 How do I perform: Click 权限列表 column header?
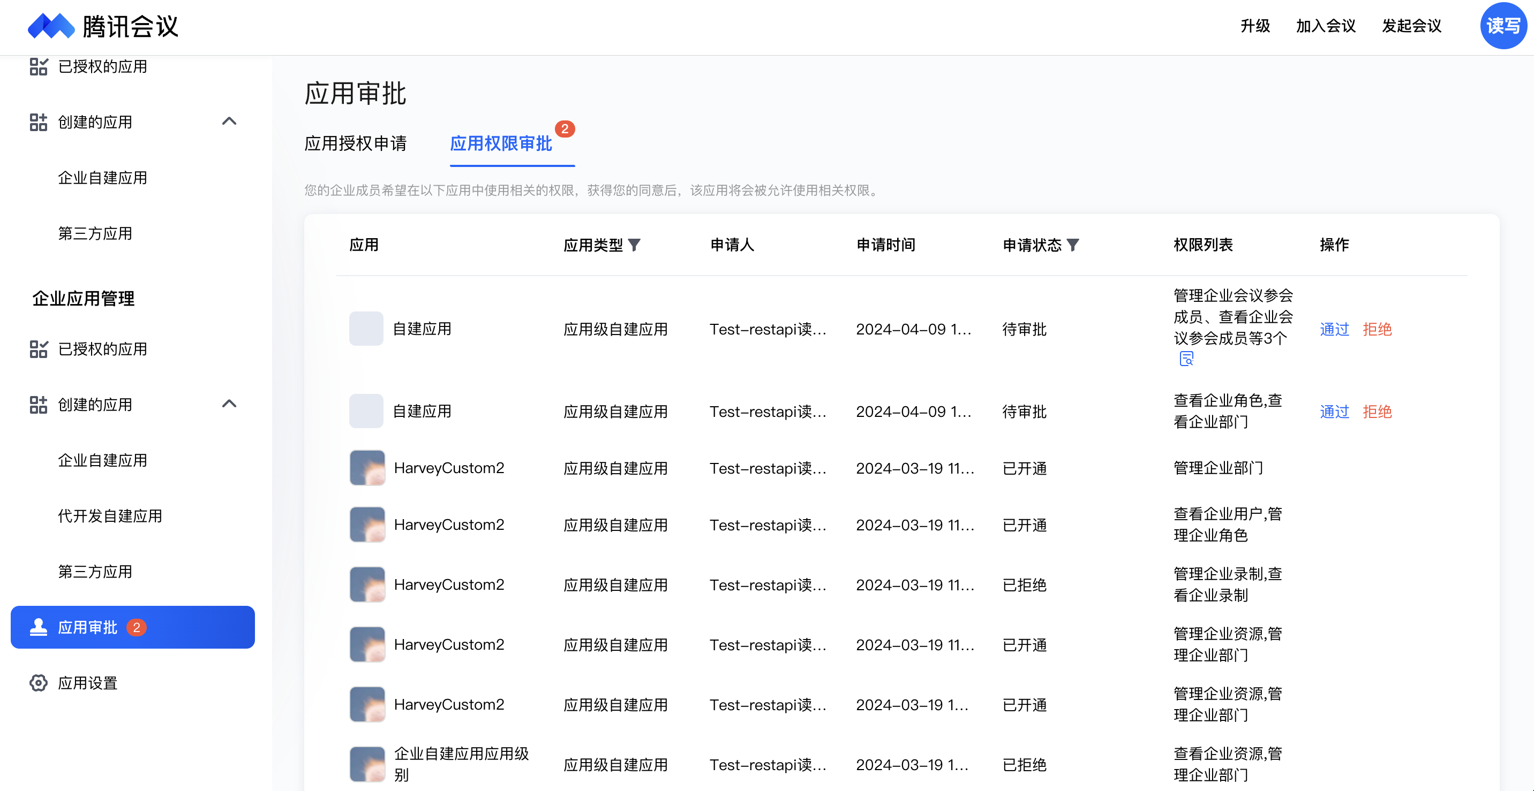1203,245
